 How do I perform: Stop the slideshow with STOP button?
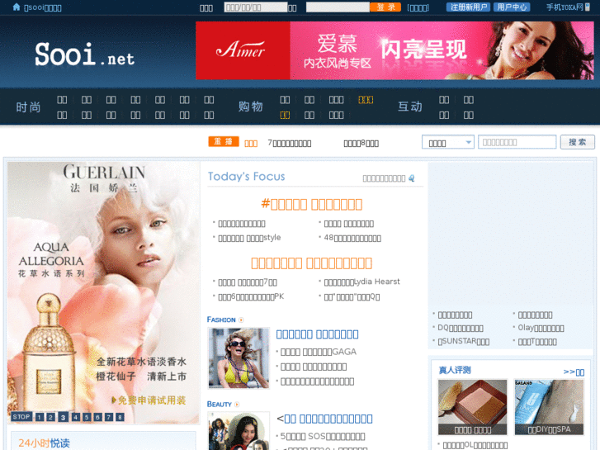coord(21,417)
